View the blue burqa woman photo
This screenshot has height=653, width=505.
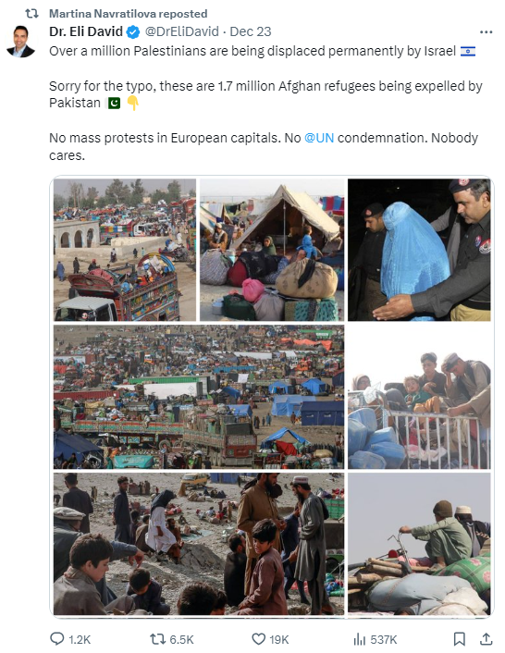pos(419,250)
